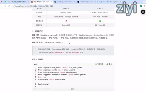
Task: Close the 补天 漏洞 tab
Action: [x=28, y=2]
